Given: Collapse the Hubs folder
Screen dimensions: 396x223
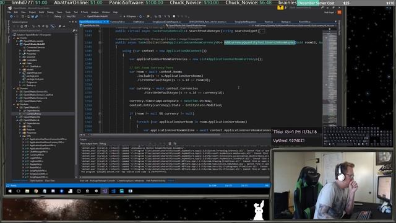Looking at the screenshot, I should tap(20, 63).
